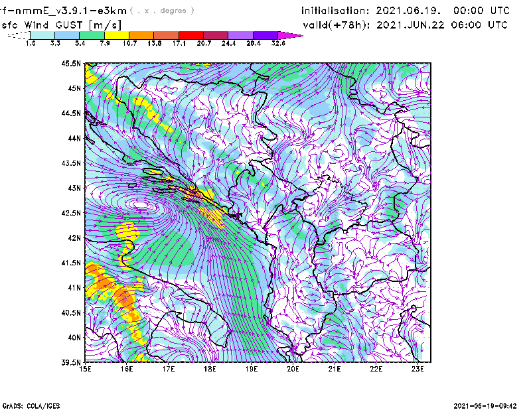Click the 45N latitude label
Screen dimensions: 531x410
click(x=74, y=88)
